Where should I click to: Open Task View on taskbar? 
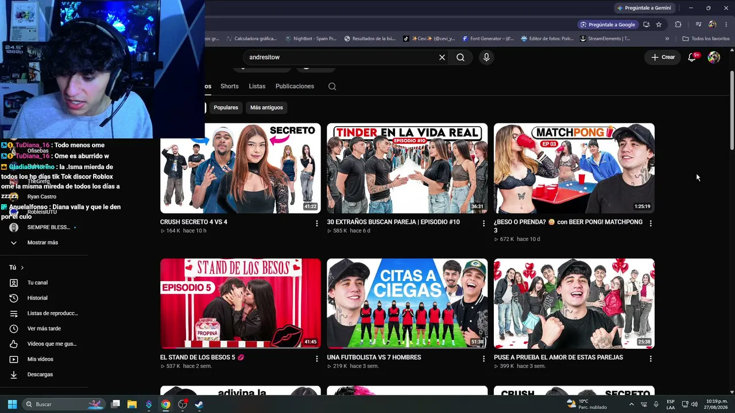coord(115,404)
